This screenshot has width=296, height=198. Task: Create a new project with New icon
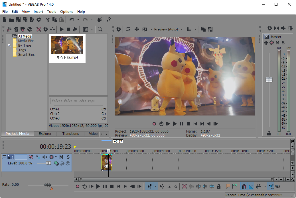tap(5, 20)
